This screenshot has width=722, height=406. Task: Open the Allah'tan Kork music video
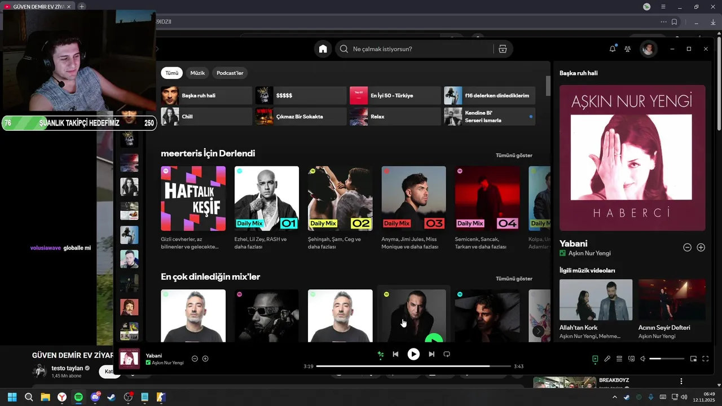[596, 309]
